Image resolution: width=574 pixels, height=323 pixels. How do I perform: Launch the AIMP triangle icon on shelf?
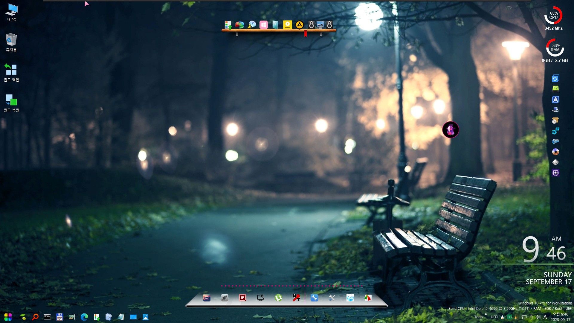pos(299,25)
